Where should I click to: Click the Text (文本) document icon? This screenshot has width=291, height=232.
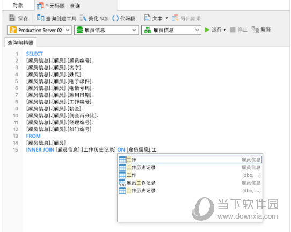point(147,18)
